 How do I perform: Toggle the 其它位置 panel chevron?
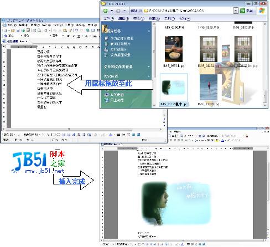(149, 76)
